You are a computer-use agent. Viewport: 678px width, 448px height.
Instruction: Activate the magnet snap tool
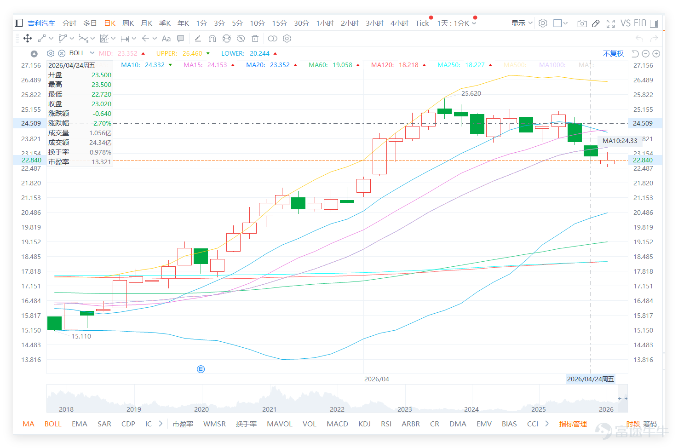(212, 39)
